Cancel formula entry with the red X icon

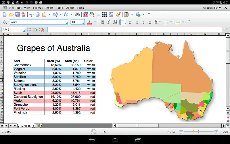(42, 30)
